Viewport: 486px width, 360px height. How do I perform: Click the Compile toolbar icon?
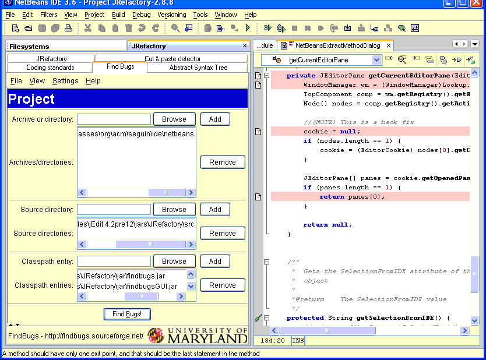point(207,28)
